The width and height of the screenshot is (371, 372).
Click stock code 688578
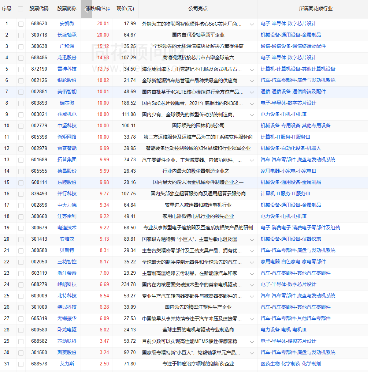(x=39, y=364)
